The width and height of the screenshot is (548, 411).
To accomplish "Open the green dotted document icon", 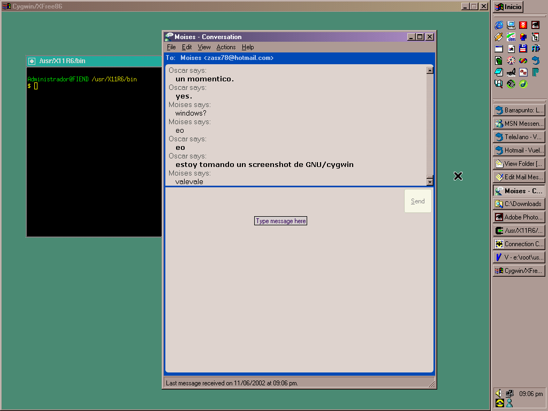I will click(499, 60).
